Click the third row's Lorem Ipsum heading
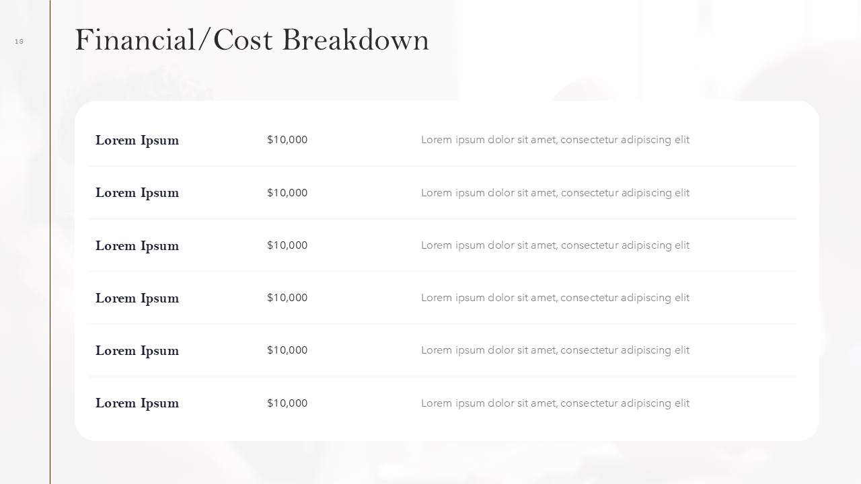 tap(137, 245)
